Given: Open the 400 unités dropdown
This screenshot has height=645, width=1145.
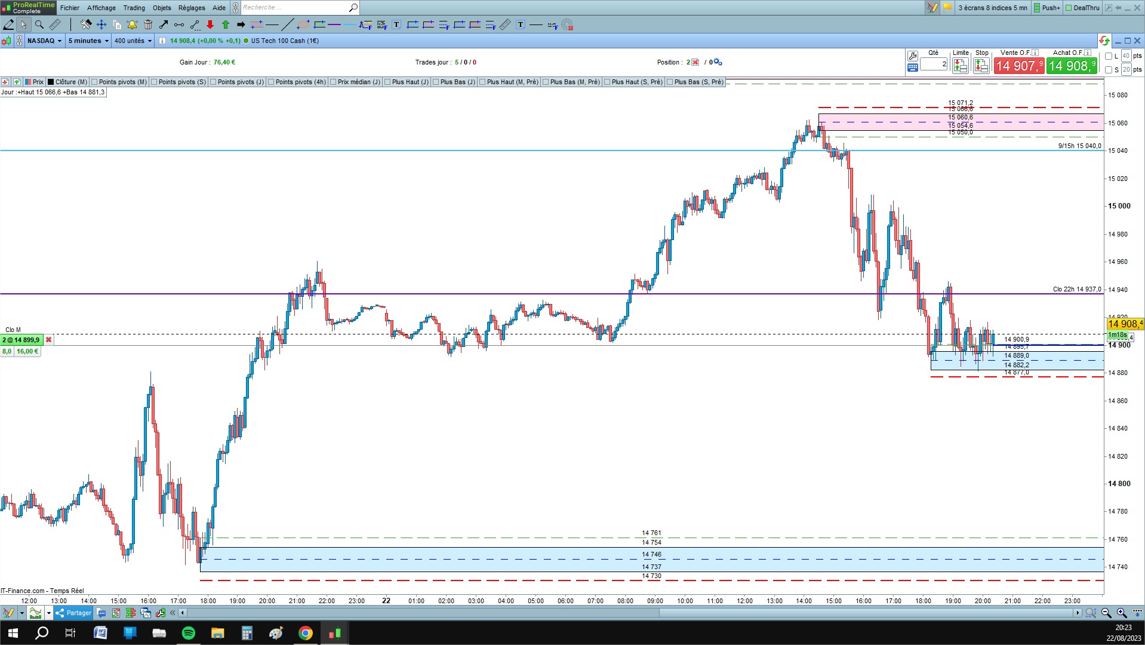Looking at the screenshot, I should click(x=133, y=41).
